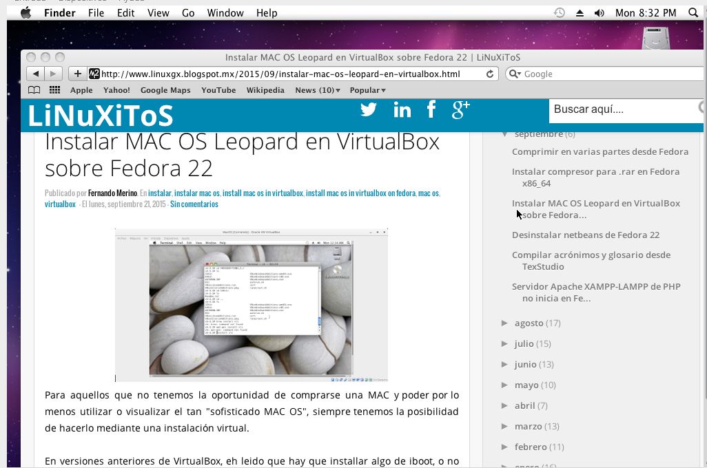The width and height of the screenshot is (707, 468).
Task: Open the Go menu
Action: pos(188,13)
